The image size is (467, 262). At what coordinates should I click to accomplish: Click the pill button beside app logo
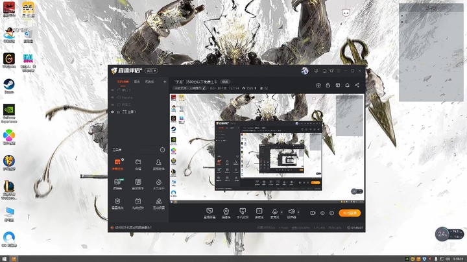click(151, 71)
